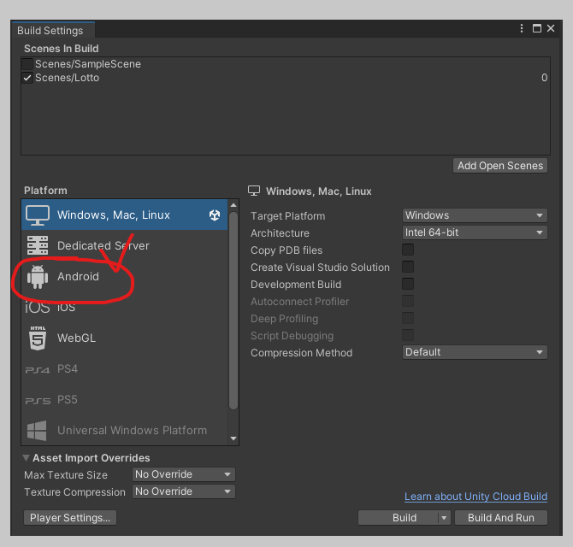Screen dimensions: 573x547
Task: Click the PS4 logo icon
Action: pos(38,370)
